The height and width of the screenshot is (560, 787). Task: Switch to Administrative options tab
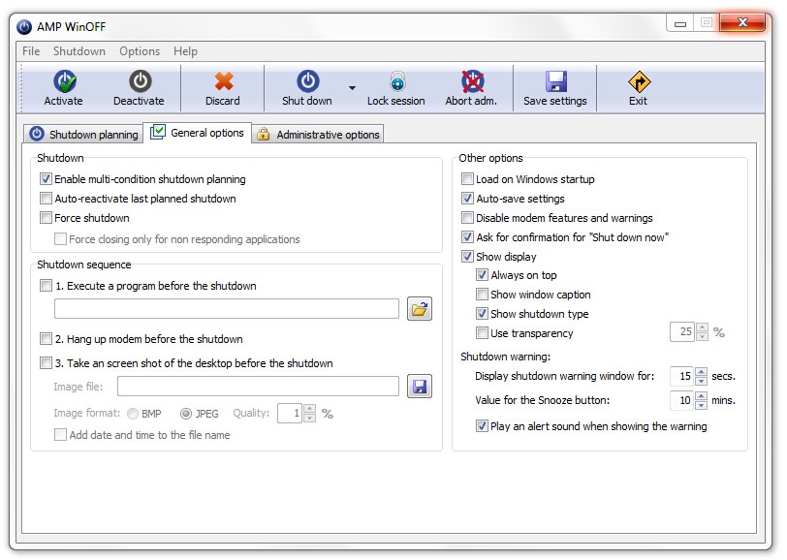coord(318,134)
